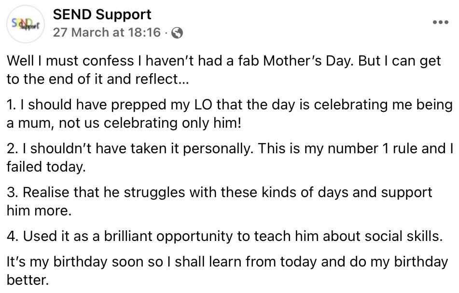Viewport: 459px width, 293px height.
Task: Click point 1 about prepping my LO
Action: coord(145,106)
